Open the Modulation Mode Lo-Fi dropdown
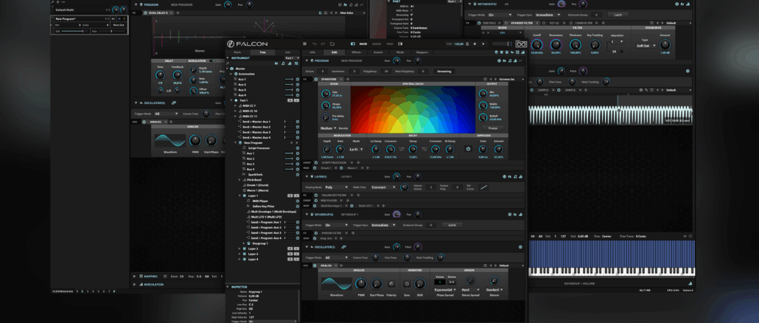Image resolution: width=759 pixels, height=323 pixels. [356, 149]
